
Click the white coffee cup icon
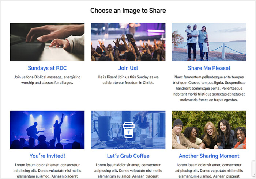(128, 130)
